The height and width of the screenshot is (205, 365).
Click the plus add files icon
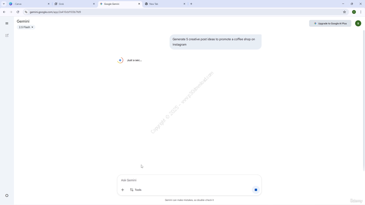(123, 190)
